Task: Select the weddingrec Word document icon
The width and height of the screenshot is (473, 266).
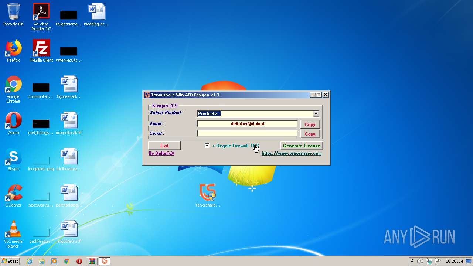Action: 96,15
